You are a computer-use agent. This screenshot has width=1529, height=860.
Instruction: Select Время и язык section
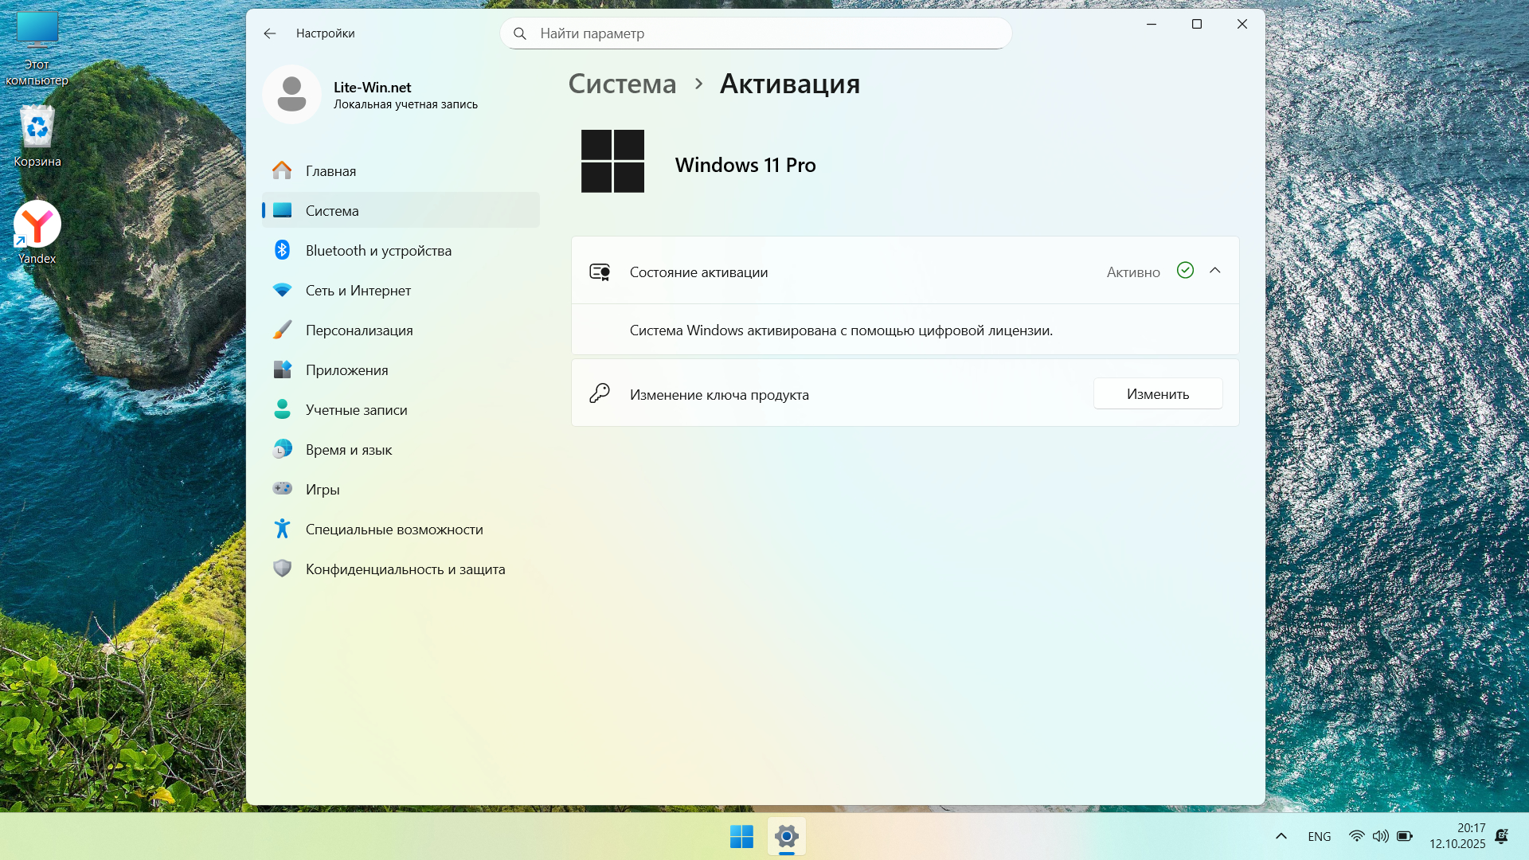click(348, 450)
